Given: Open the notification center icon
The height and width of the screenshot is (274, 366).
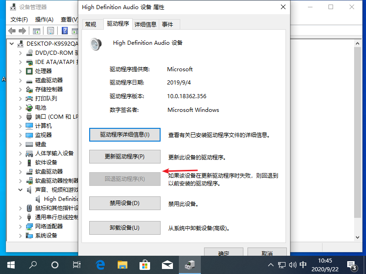Looking at the screenshot, I should (x=352, y=265).
